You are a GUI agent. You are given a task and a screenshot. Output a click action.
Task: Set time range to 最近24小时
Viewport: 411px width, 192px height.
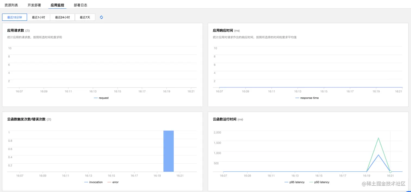(x=63, y=17)
